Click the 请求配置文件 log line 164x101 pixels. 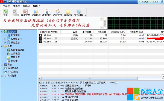[x=60, y=97]
